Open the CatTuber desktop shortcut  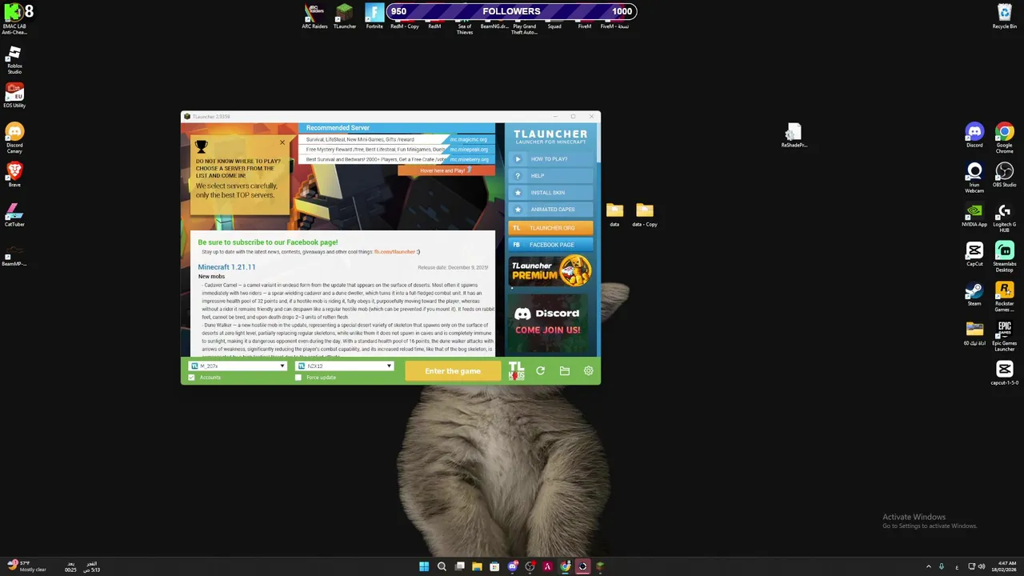pos(14,214)
